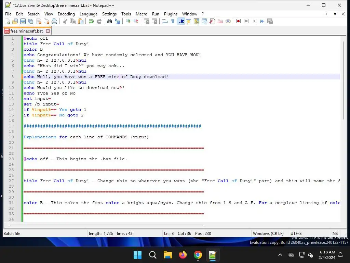Toggle Show All Characters pilcrow icon

click(x=173, y=21)
